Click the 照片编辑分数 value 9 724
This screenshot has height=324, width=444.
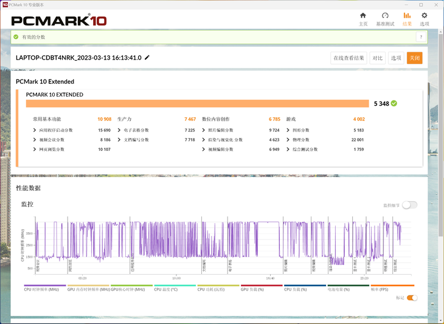(x=274, y=130)
